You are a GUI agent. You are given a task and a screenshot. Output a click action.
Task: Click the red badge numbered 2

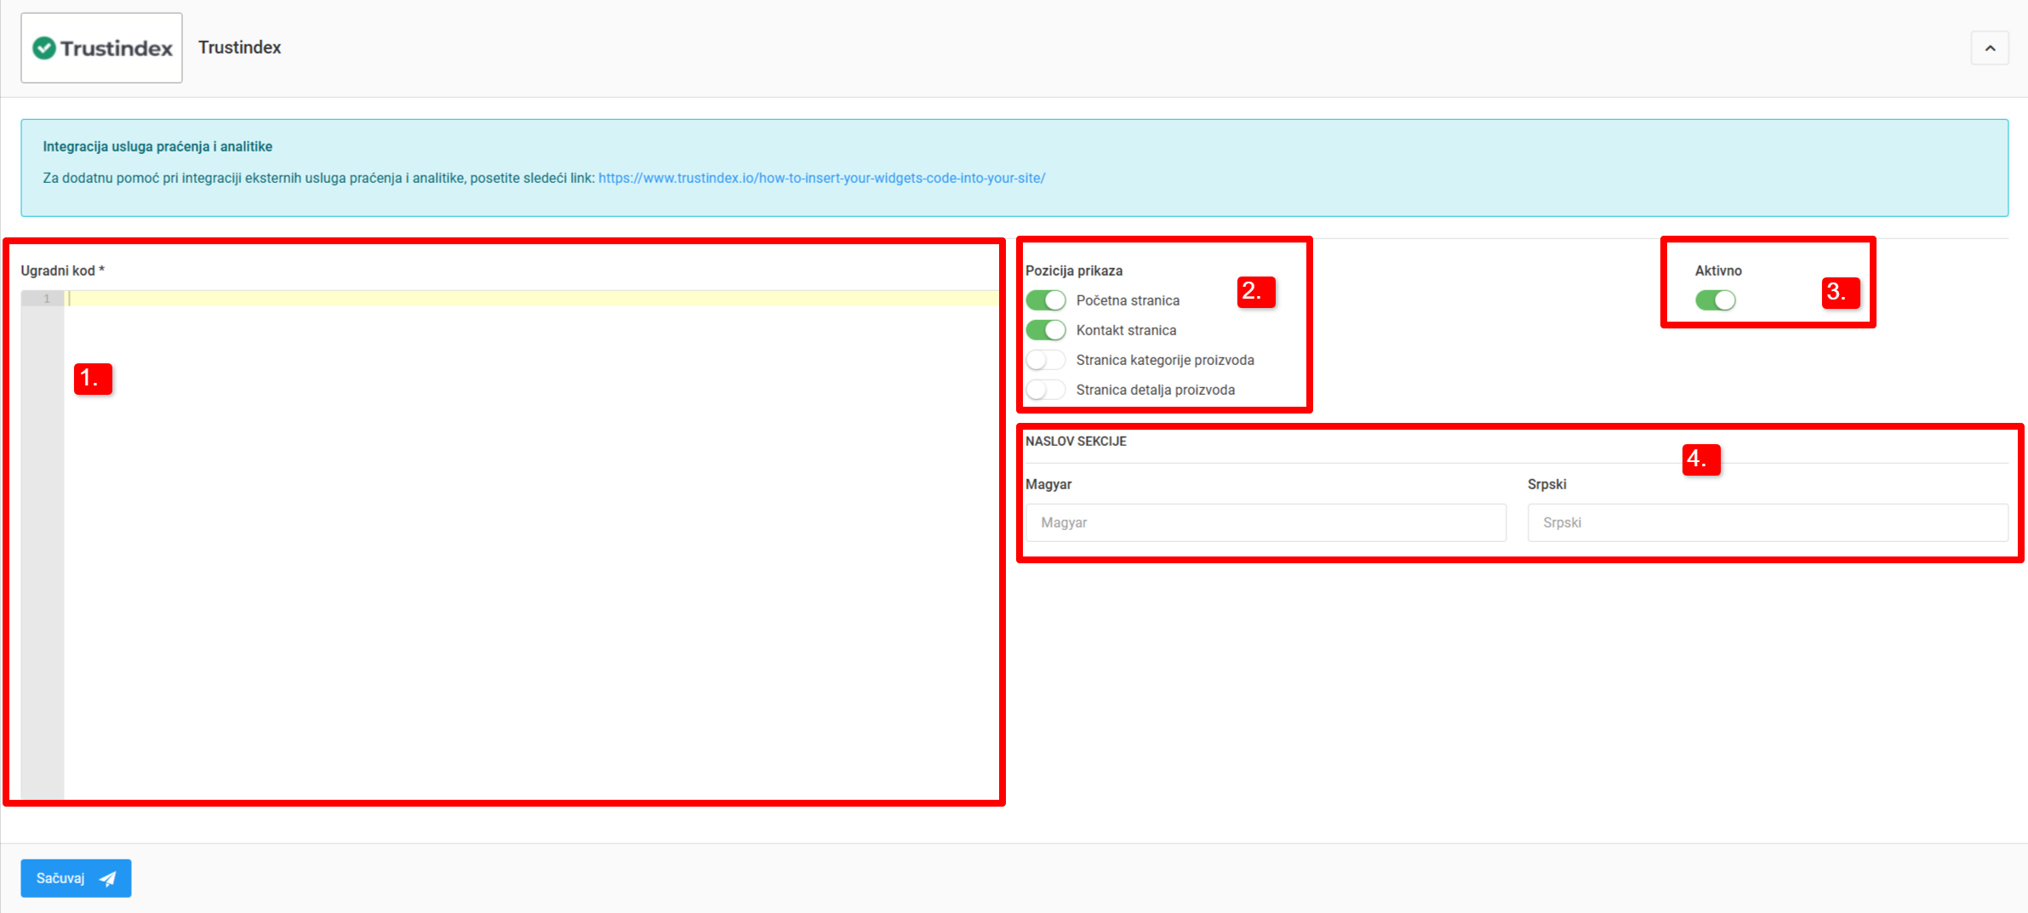click(x=1255, y=291)
